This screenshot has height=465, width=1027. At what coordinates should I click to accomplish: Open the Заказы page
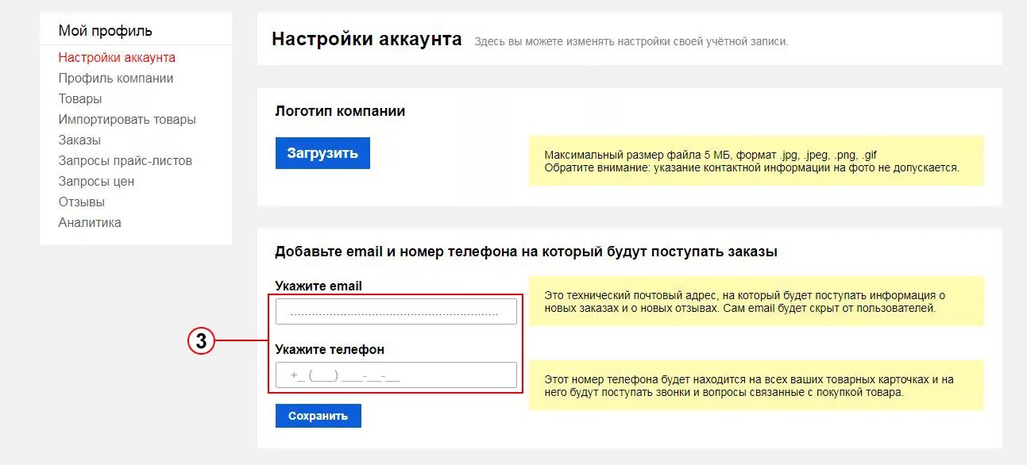[x=79, y=140]
